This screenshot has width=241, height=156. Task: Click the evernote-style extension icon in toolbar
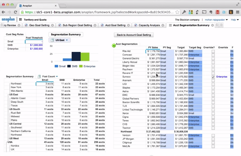pyautogui.click(x=211, y=12)
